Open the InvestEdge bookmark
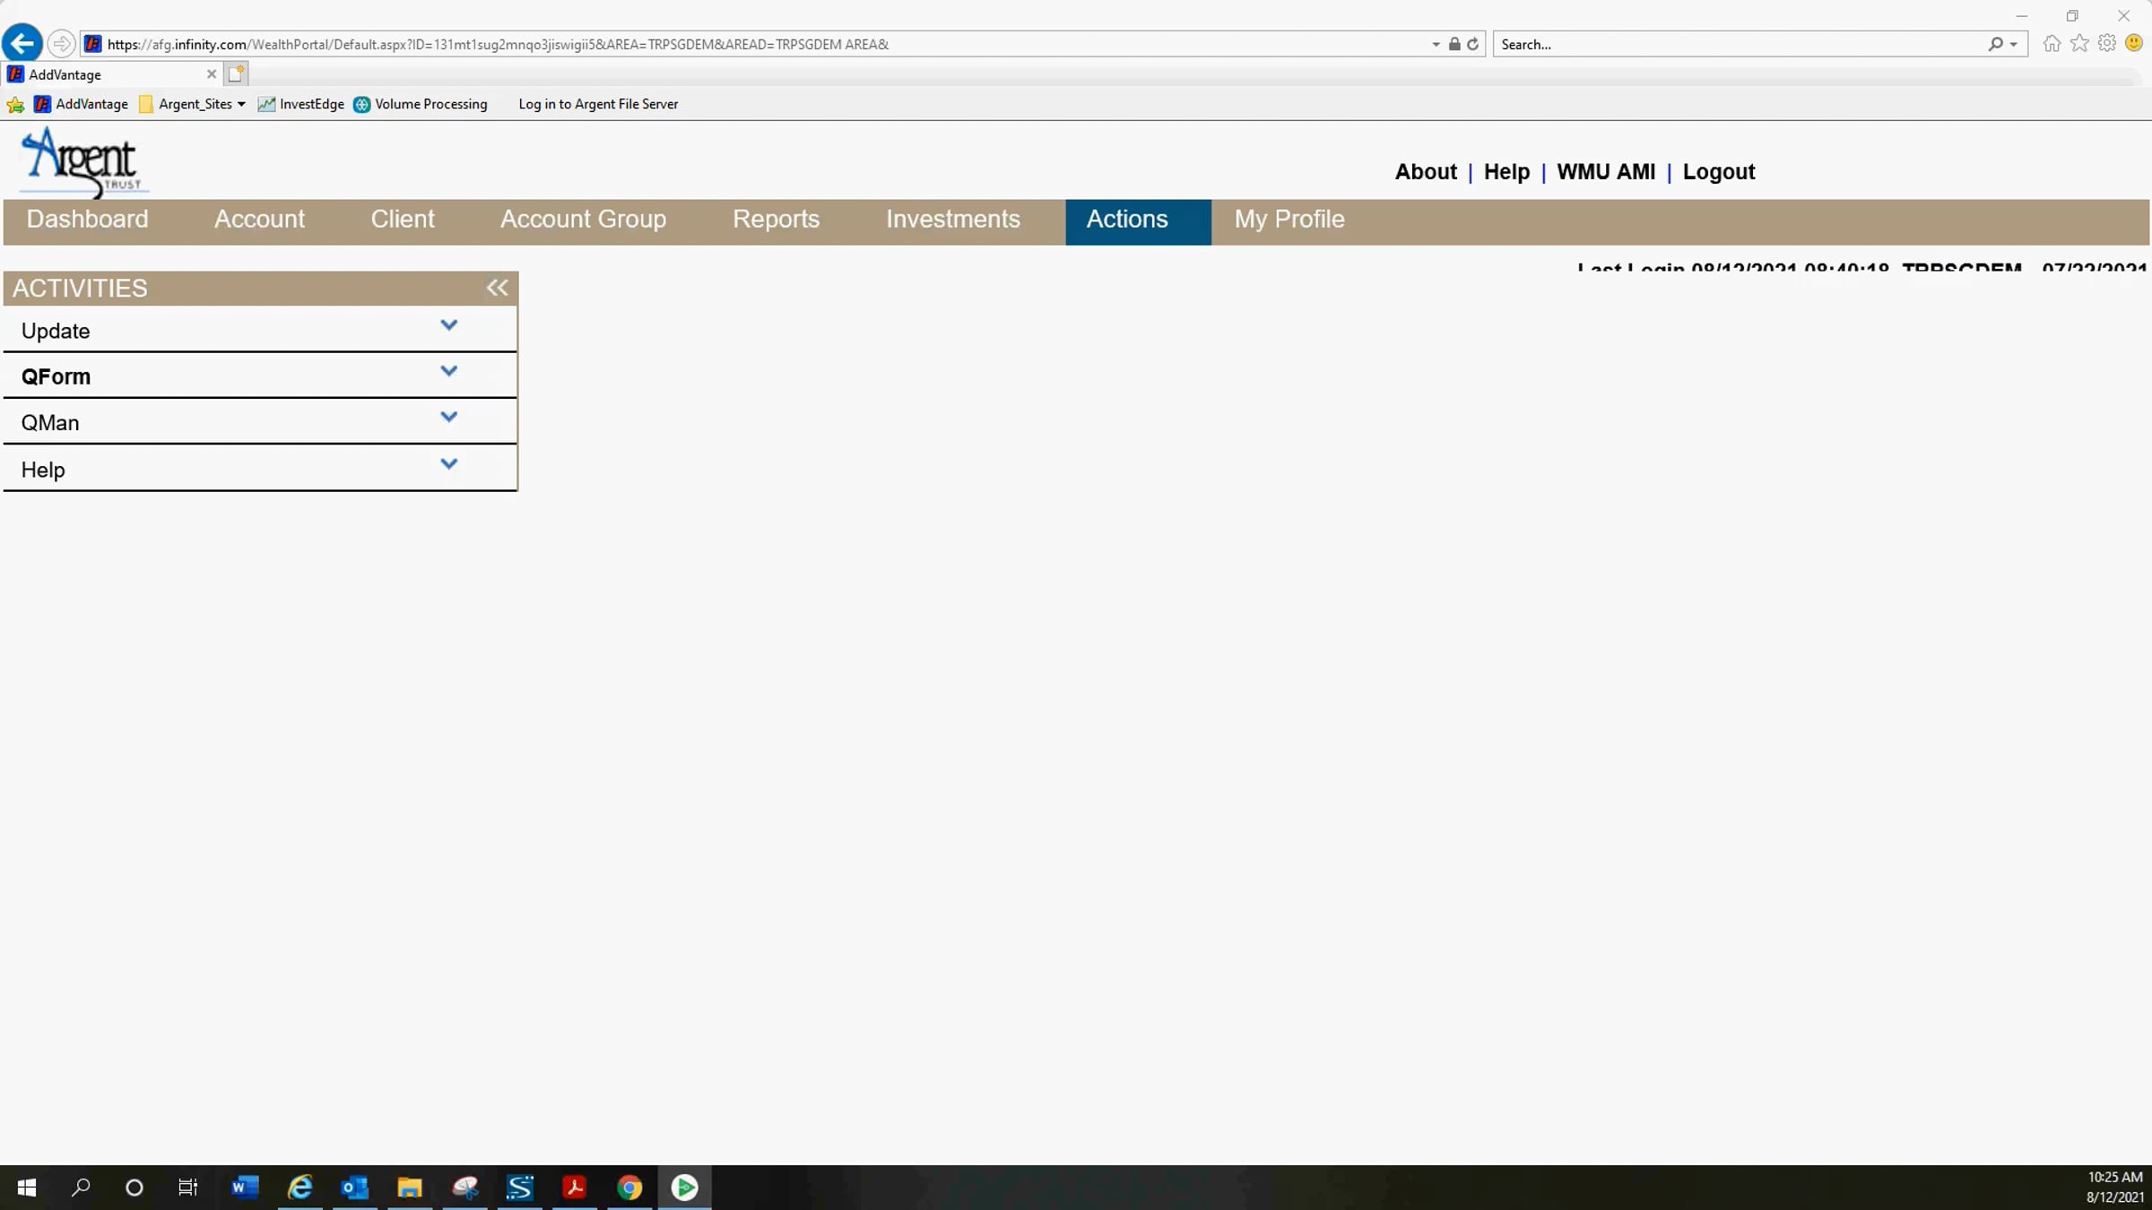 [x=301, y=104]
